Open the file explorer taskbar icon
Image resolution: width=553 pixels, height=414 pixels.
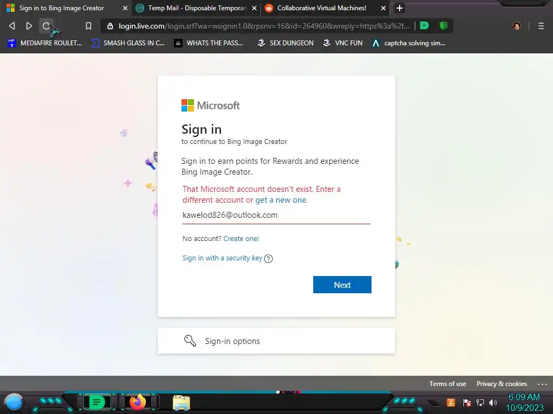point(181,403)
